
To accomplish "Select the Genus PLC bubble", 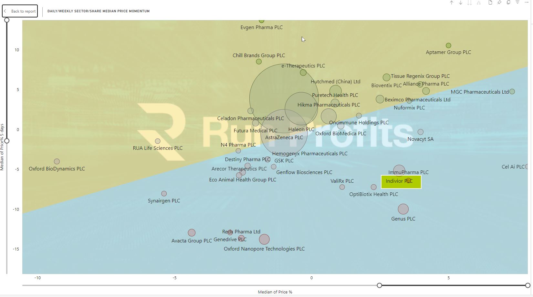I will [403, 209].
